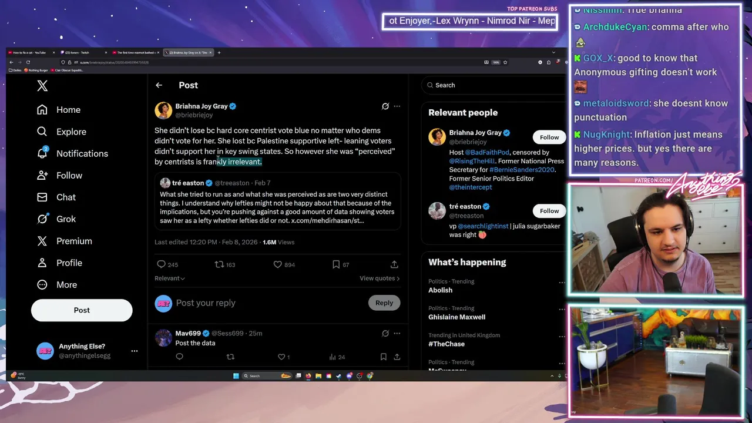This screenshot has height=423, width=752.
Task: Share the main post
Action: (x=394, y=264)
